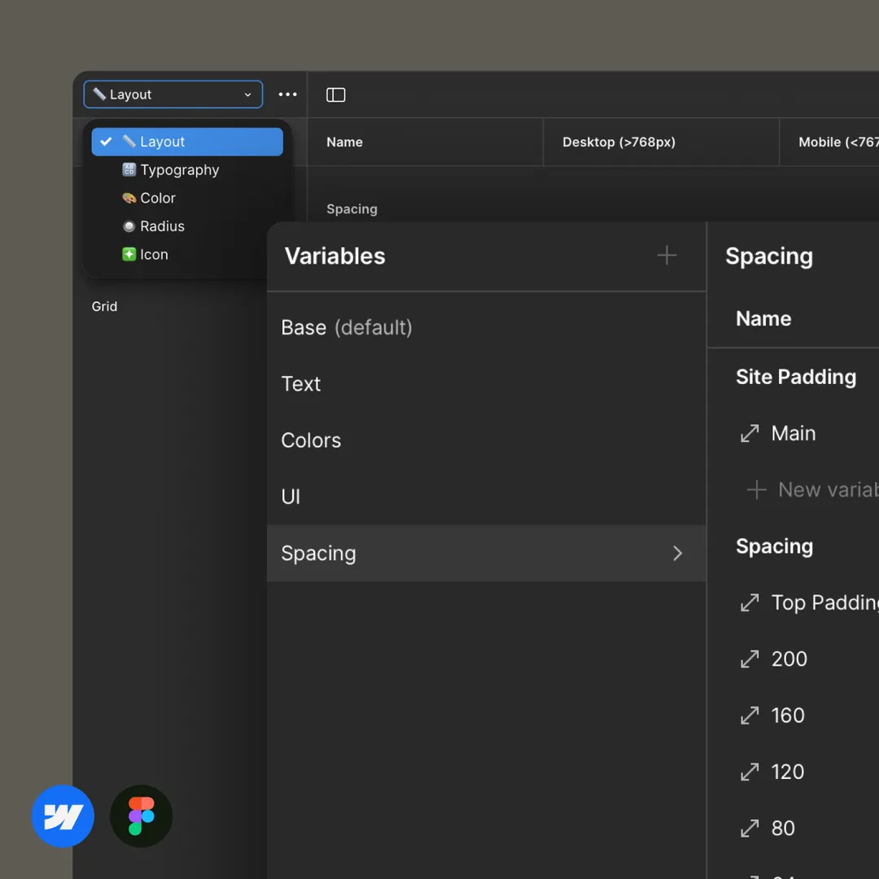Click the spacing icon beside 200
This screenshot has height=879, width=879.
pos(750,658)
